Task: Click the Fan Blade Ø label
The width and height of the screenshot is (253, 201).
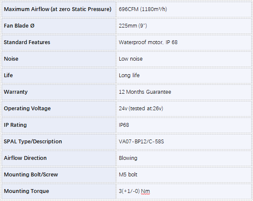Action: (x=19, y=26)
